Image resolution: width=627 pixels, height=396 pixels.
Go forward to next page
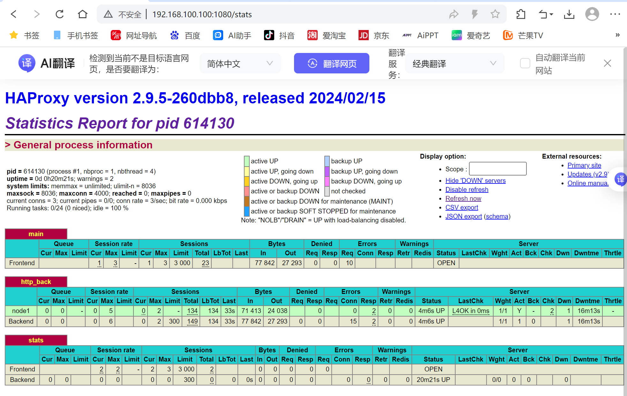[37, 14]
